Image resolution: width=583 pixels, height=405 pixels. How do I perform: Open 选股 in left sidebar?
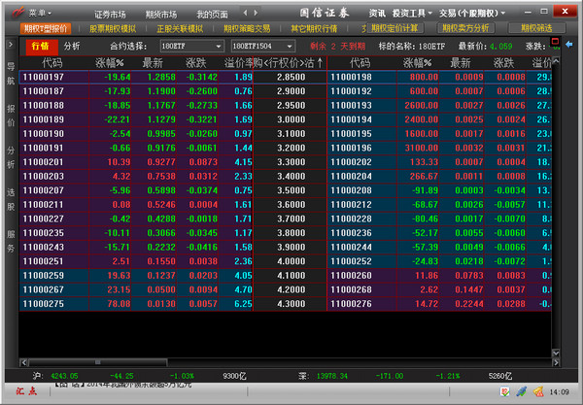click(11, 199)
